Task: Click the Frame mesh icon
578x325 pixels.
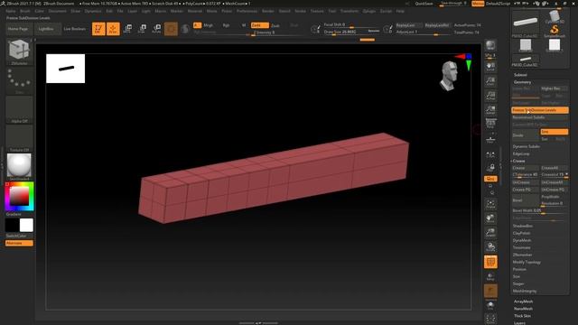Action: [490, 204]
